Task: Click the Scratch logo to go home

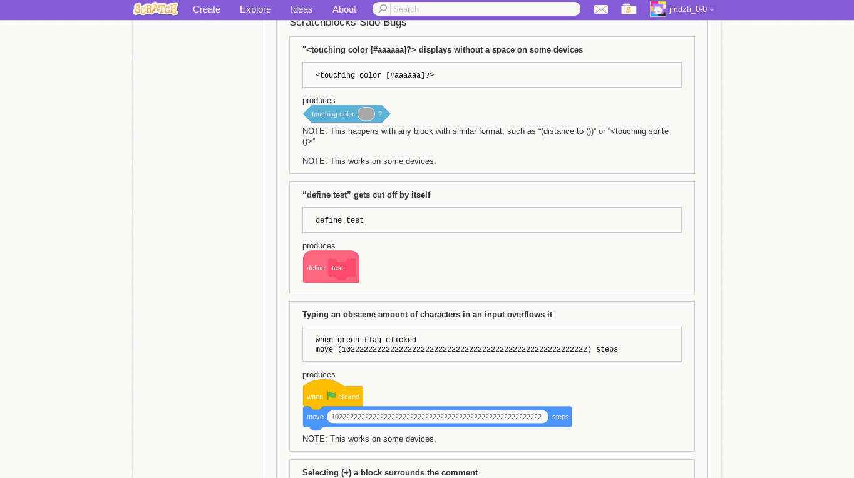Action: click(x=155, y=9)
